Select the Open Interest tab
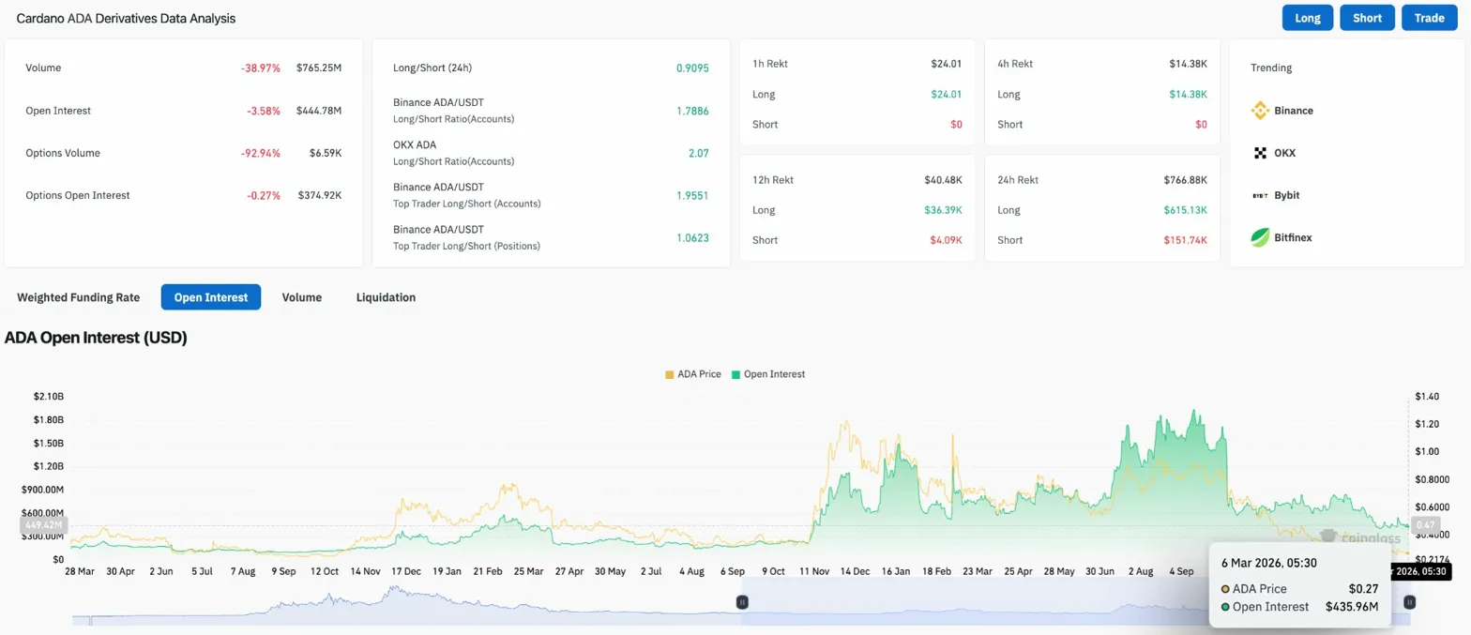The image size is (1471, 635). 211,297
